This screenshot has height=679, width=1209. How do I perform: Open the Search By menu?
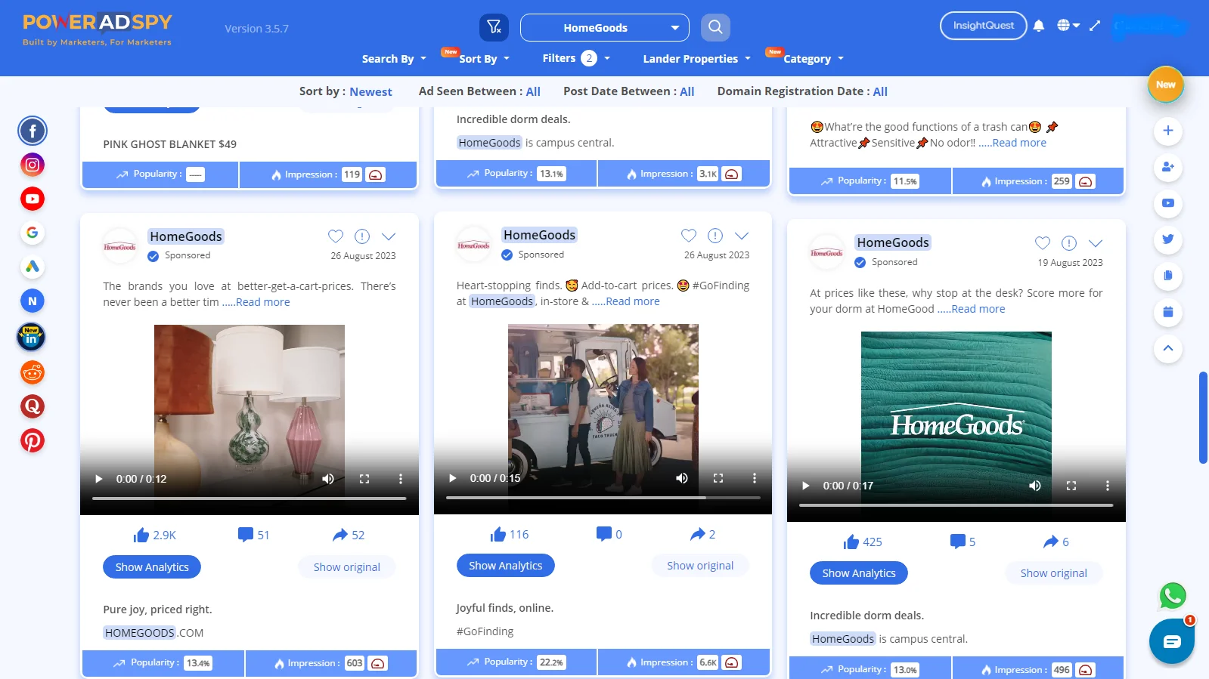(x=394, y=59)
